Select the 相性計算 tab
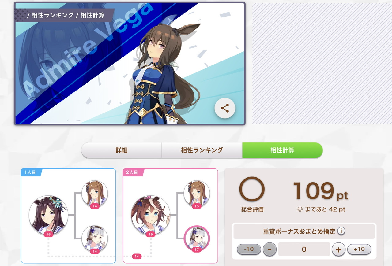Image resolution: width=392 pixels, height=266 pixels. click(x=282, y=150)
